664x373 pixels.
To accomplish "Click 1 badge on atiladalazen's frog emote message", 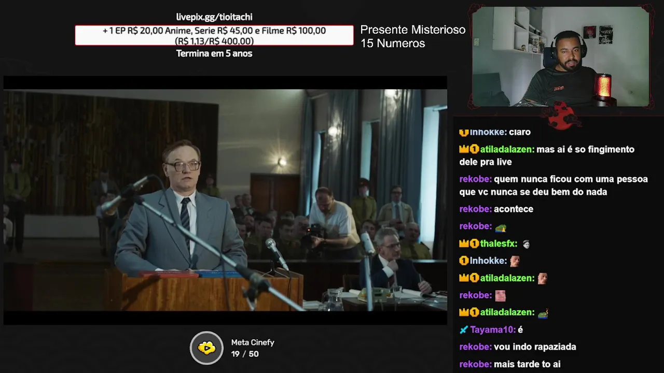I will (474, 312).
